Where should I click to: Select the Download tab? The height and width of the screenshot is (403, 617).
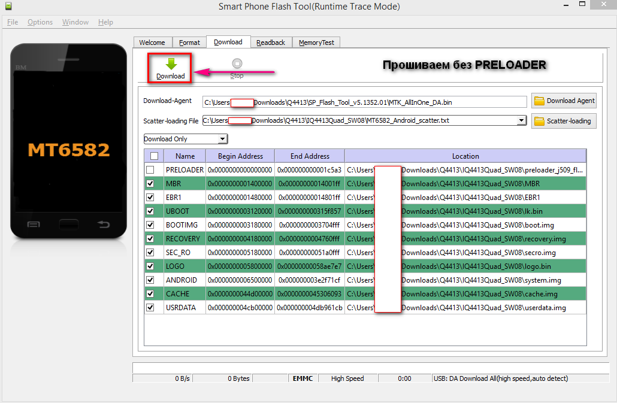228,42
